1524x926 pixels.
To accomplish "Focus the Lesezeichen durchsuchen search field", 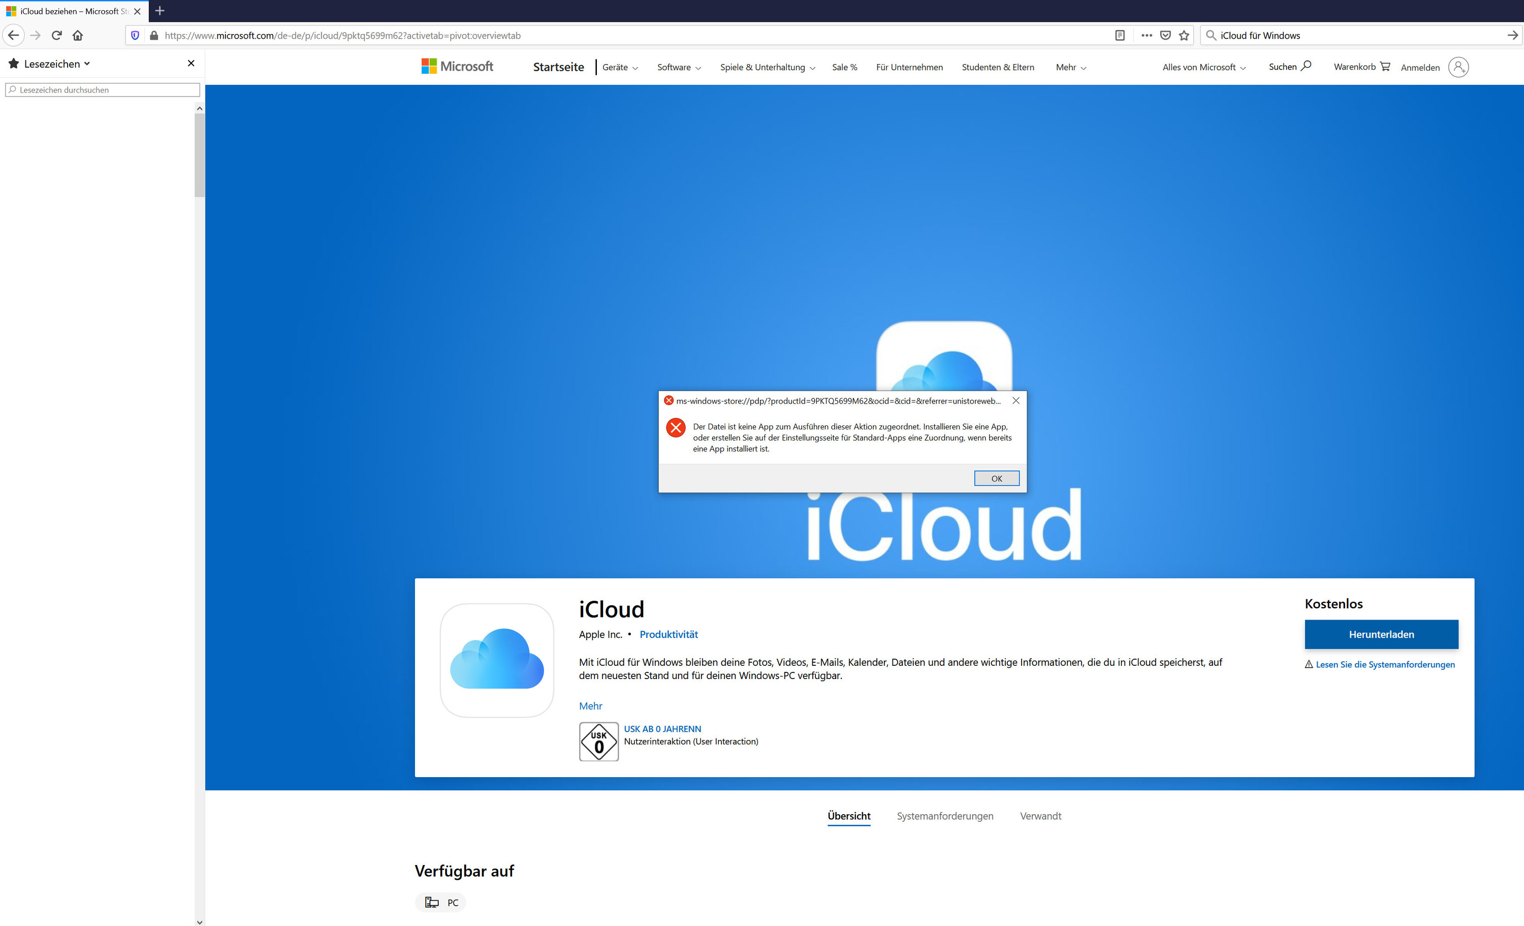I will pos(102,90).
